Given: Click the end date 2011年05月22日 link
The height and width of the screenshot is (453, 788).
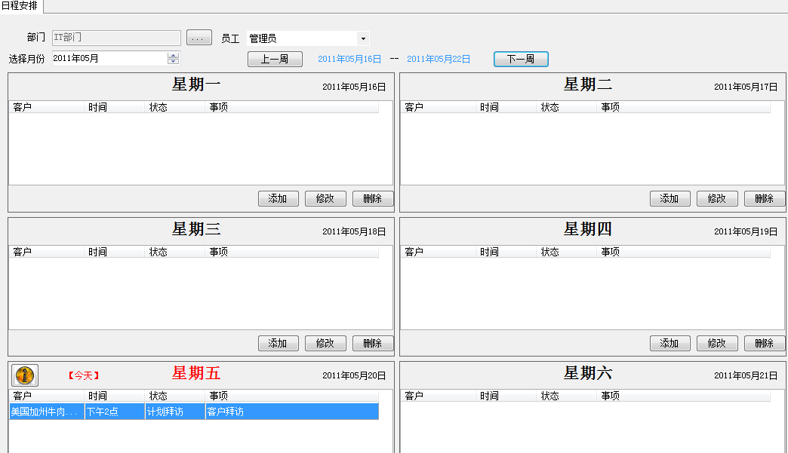Looking at the screenshot, I should [439, 60].
